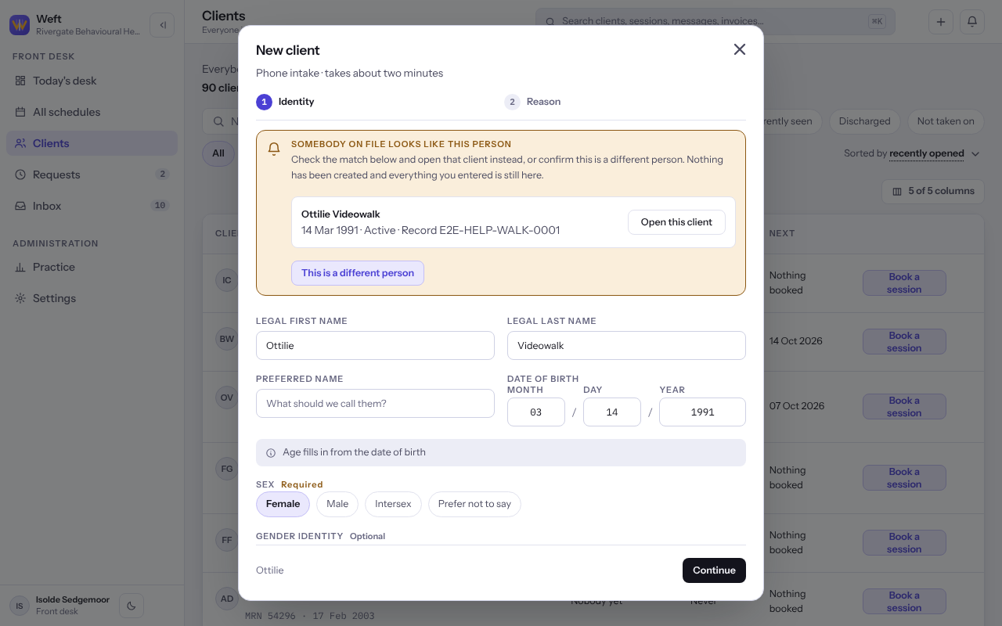Toggle dark mode moon icon
The image size is (1002, 626).
click(x=132, y=605)
